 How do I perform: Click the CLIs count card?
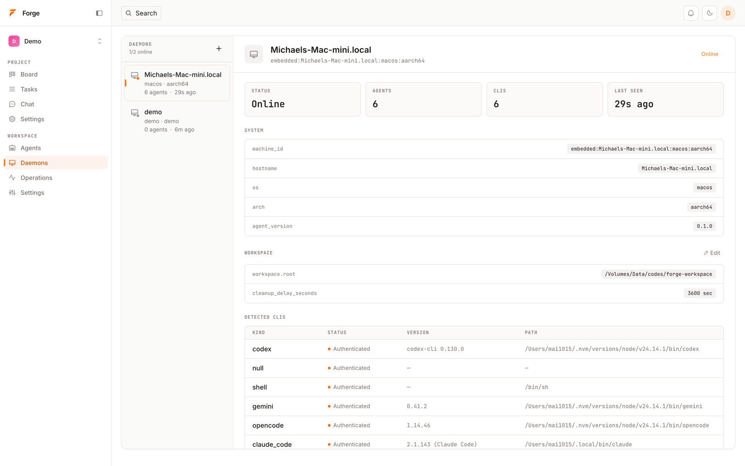click(x=545, y=99)
